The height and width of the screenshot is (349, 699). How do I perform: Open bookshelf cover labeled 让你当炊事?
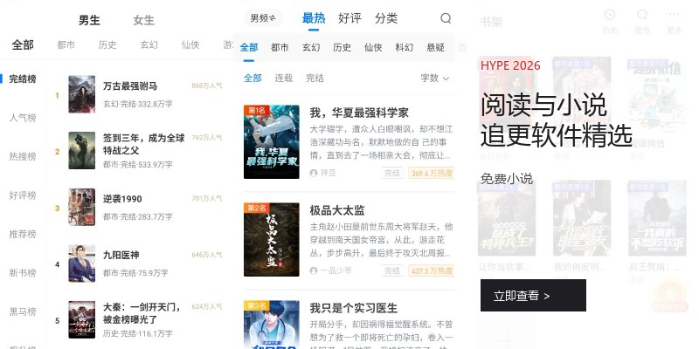coord(507,218)
